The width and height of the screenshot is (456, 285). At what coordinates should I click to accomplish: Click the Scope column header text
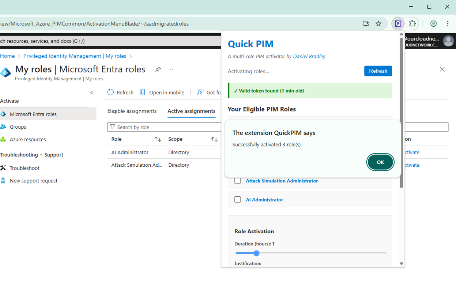(x=175, y=139)
